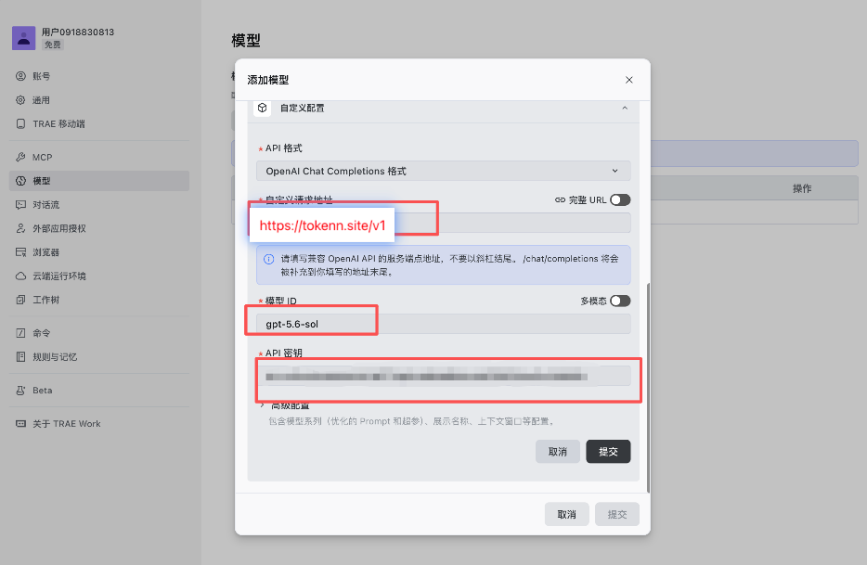
Task: Click the 关于 TRAE Work icon
Action: [x=20, y=423]
